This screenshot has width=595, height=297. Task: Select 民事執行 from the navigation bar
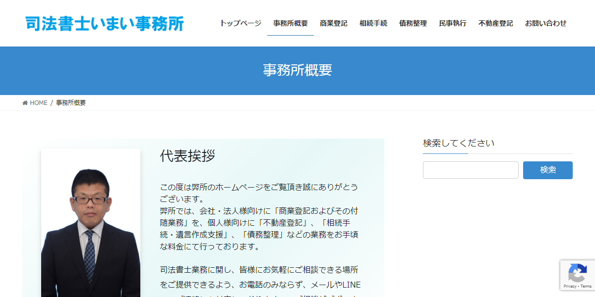452,23
